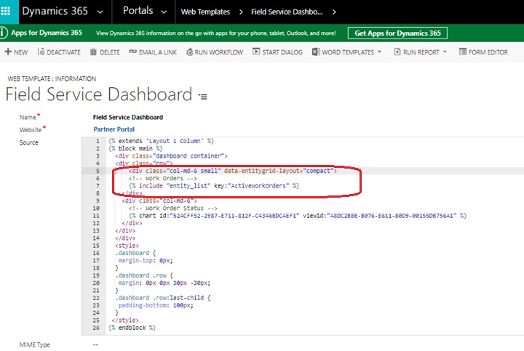Expand the Portals dropdown chevron
This screenshot has height=351, width=524.
(x=164, y=12)
